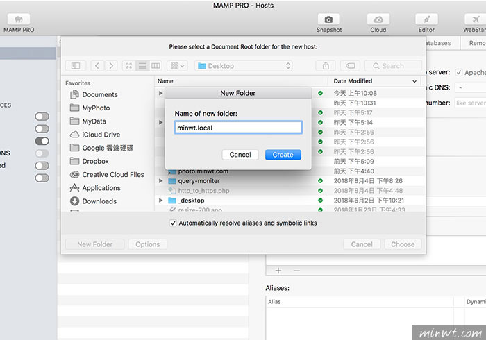Expand the query-moniter folder

[x=160, y=181]
